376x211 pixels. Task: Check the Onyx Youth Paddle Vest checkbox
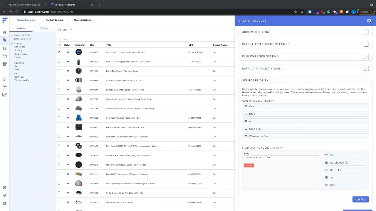pyautogui.click(x=59, y=118)
